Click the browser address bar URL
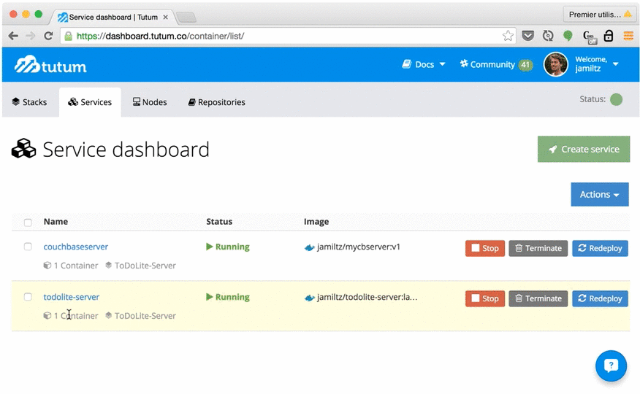640x394 pixels. 161,36
